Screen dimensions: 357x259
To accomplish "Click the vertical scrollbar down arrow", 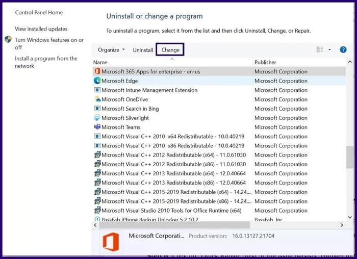I will point(350,217).
